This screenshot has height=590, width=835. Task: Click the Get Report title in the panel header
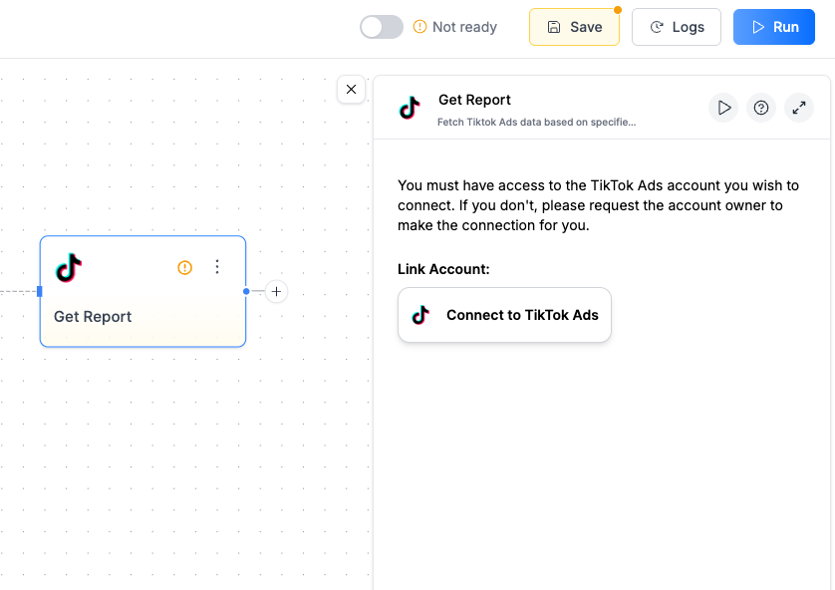point(474,100)
